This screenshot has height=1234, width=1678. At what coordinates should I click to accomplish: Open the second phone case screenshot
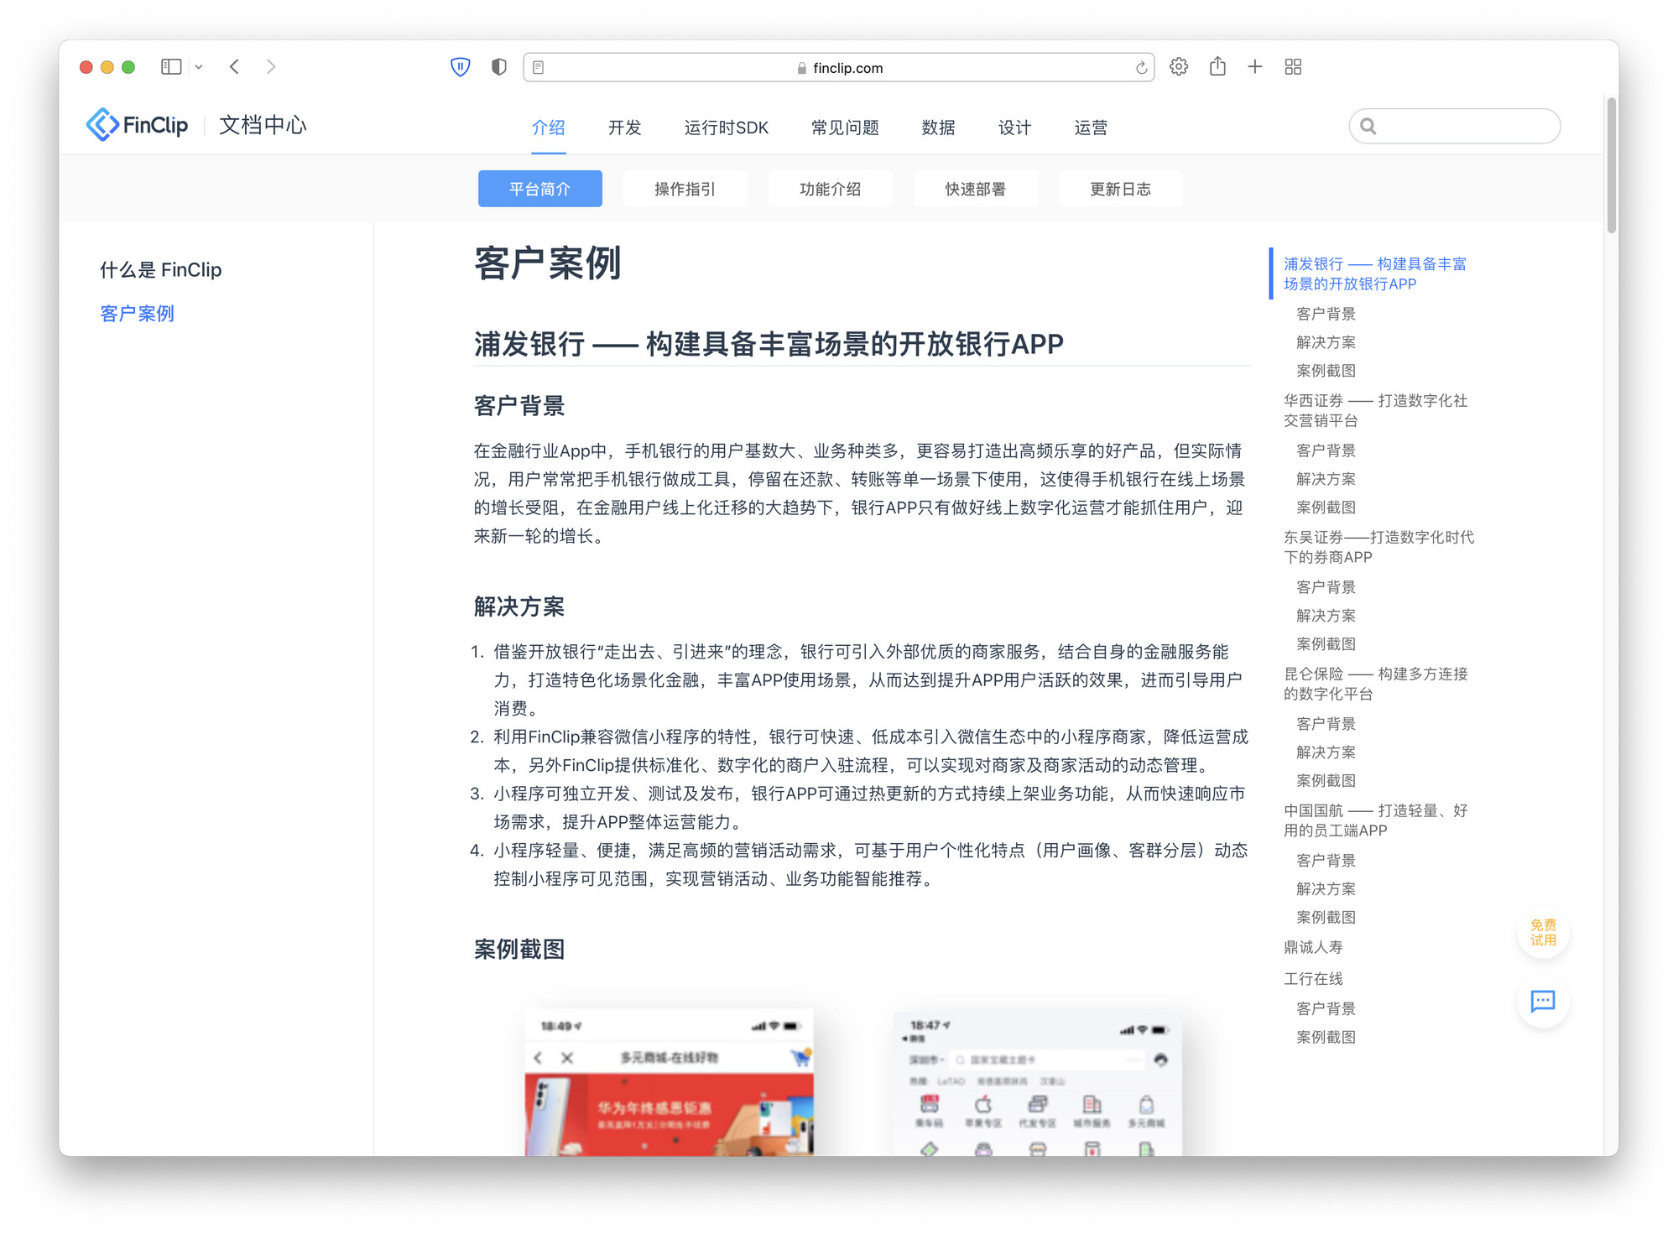click(x=1038, y=1082)
